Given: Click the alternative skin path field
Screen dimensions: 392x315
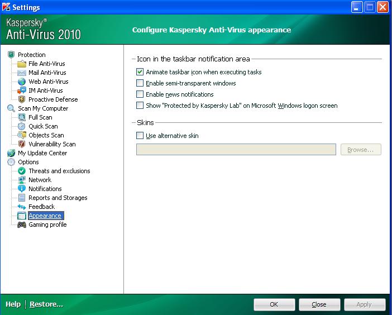Looking at the screenshot, I should [236, 150].
